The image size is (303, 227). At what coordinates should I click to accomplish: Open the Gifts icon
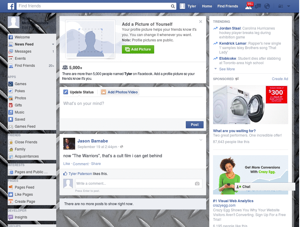pyautogui.click(x=11, y=105)
